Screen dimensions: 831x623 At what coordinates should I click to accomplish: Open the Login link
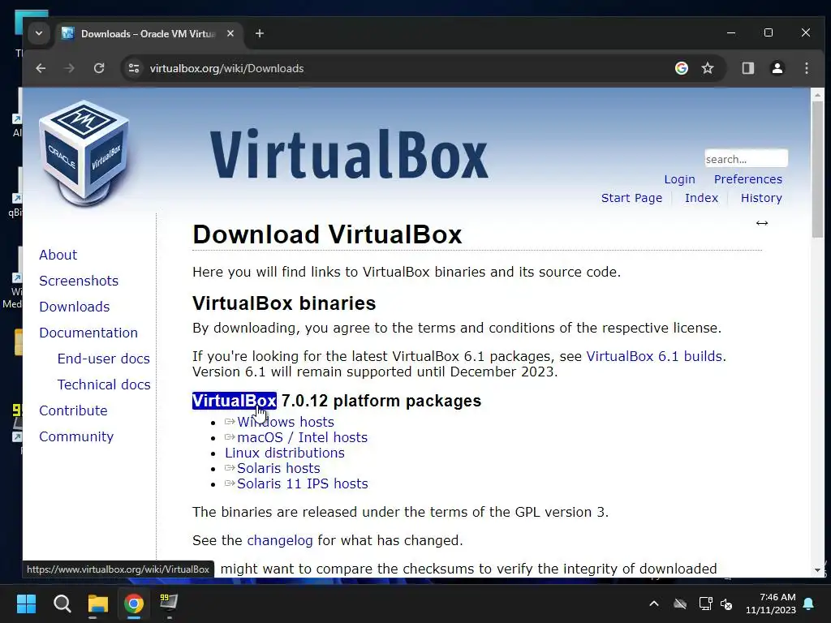tap(679, 179)
